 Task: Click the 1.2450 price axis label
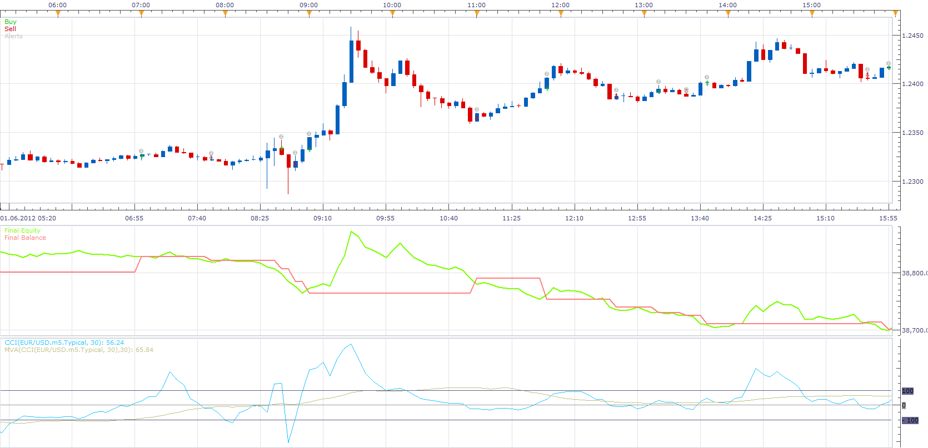(912, 36)
